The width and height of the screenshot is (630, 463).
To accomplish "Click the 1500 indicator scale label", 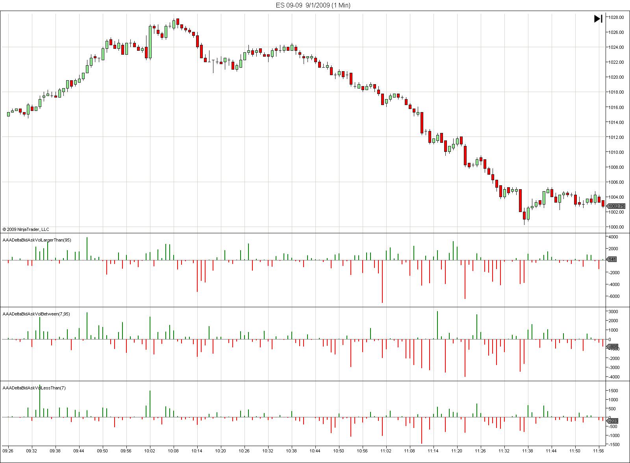I will [x=613, y=391].
